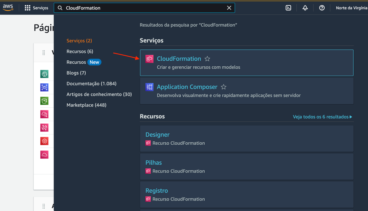Image resolution: width=368 pixels, height=211 pixels.
Task: Click the Application Composer service icon
Action: [149, 87]
